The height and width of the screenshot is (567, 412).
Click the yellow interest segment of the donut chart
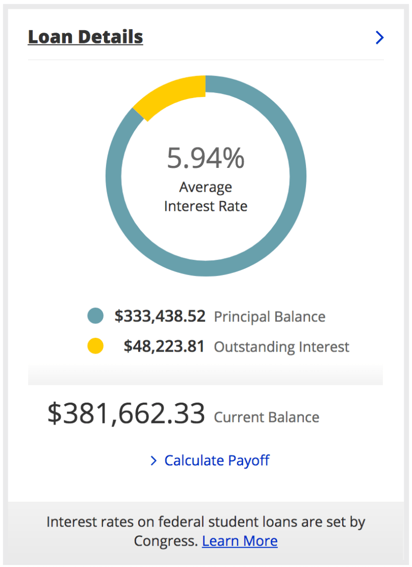pyautogui.click(x=171, y=94)
